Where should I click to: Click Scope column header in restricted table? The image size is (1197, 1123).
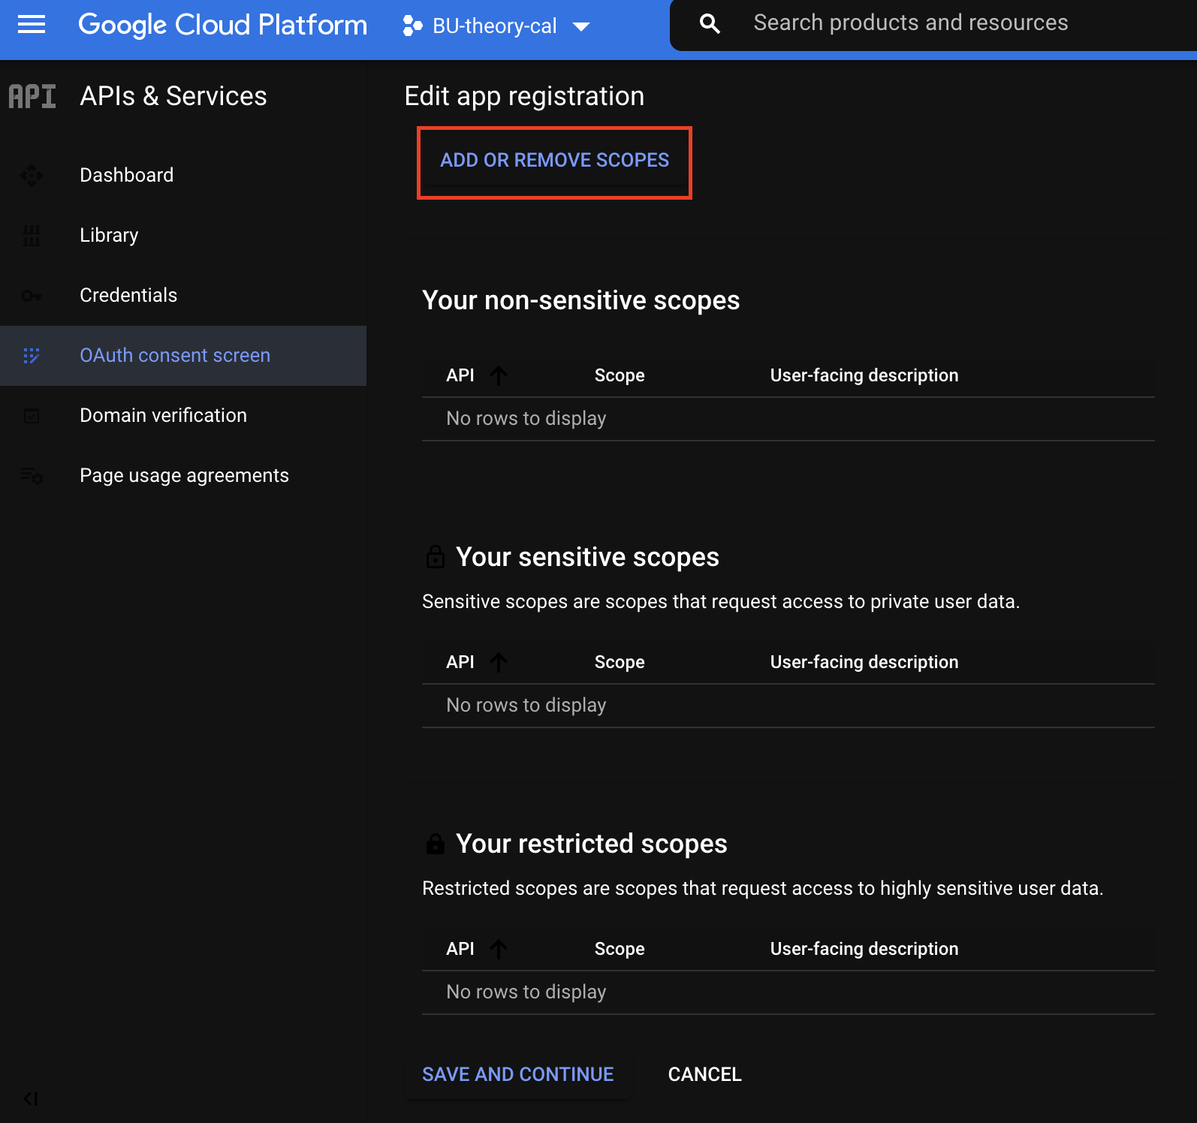[620, 949]
